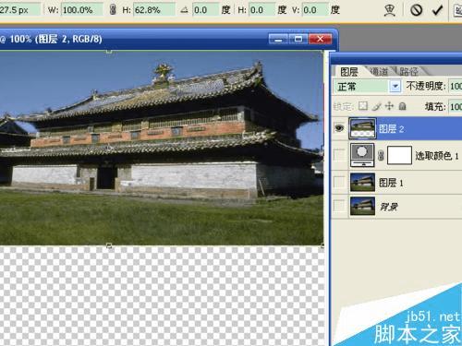The height and width of the screenshot is (346, 462).
Task: Switch to the 路径 tab
Action: [408, 72]
